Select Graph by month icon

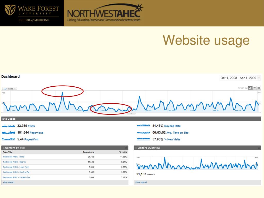tap(259, 88)
